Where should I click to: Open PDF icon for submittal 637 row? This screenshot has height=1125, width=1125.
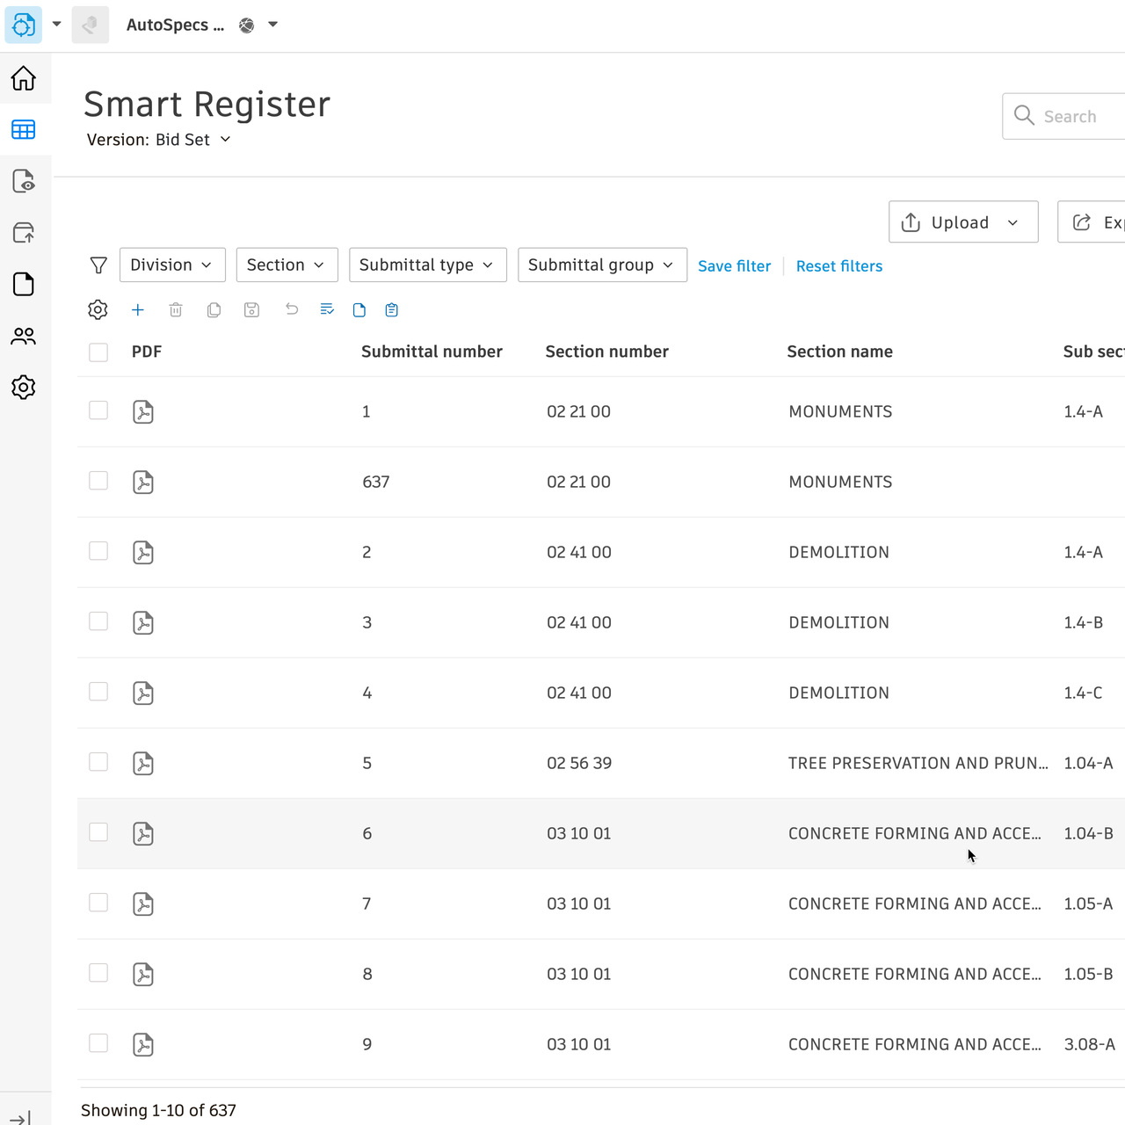pyautogui.click(x=143, y=482)
